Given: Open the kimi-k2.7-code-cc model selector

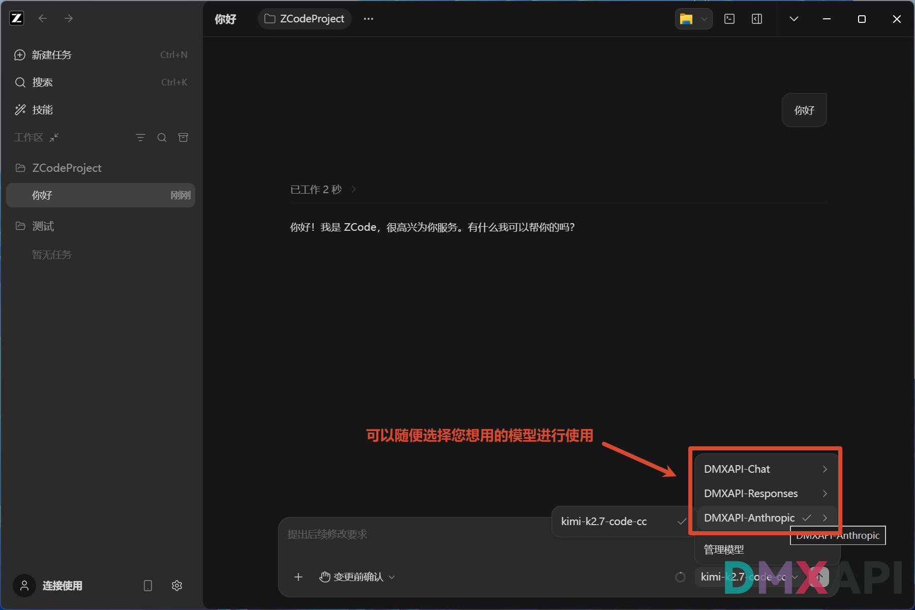Looking at the screenshot, I should pyautogui.click(x=748, y=577).
